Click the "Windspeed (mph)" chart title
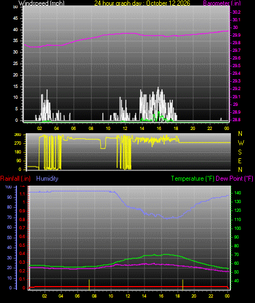255x303 pixels. pos(42,3)
